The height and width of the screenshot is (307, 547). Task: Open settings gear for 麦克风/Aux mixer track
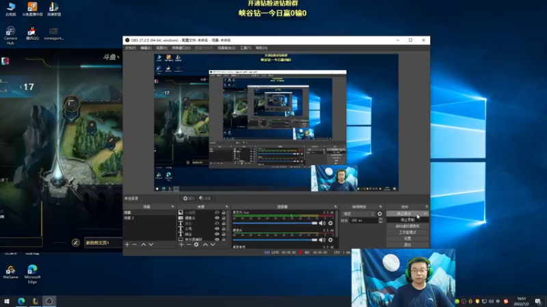pos(330,223)
